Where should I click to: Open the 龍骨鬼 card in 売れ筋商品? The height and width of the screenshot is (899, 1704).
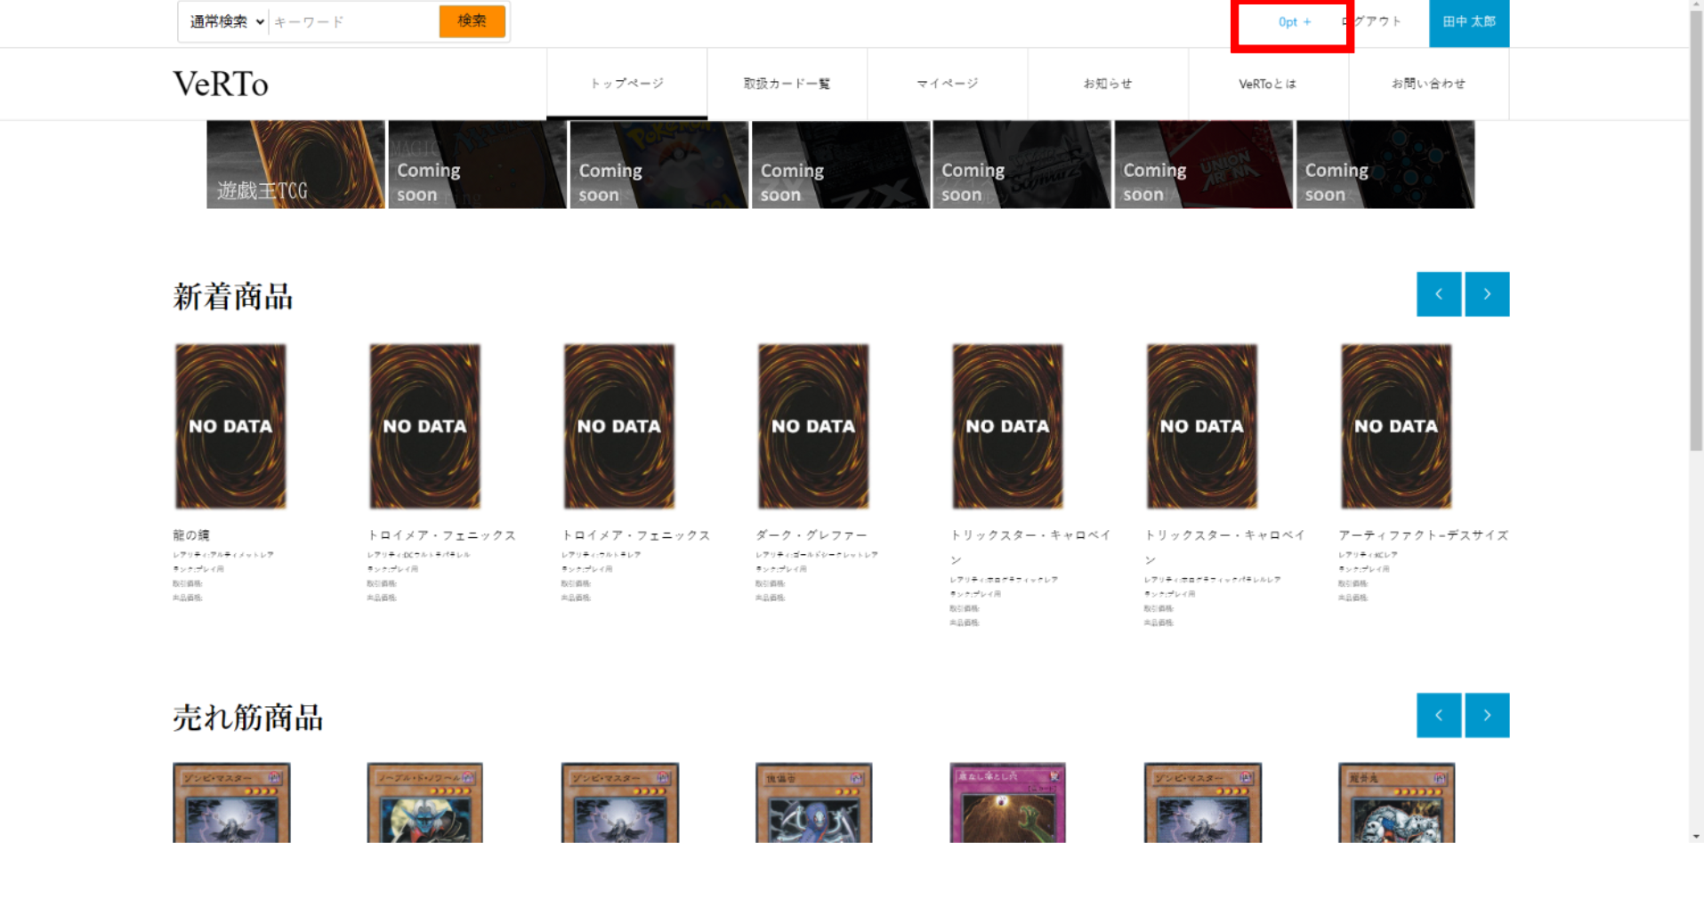tap(1396, 802)
